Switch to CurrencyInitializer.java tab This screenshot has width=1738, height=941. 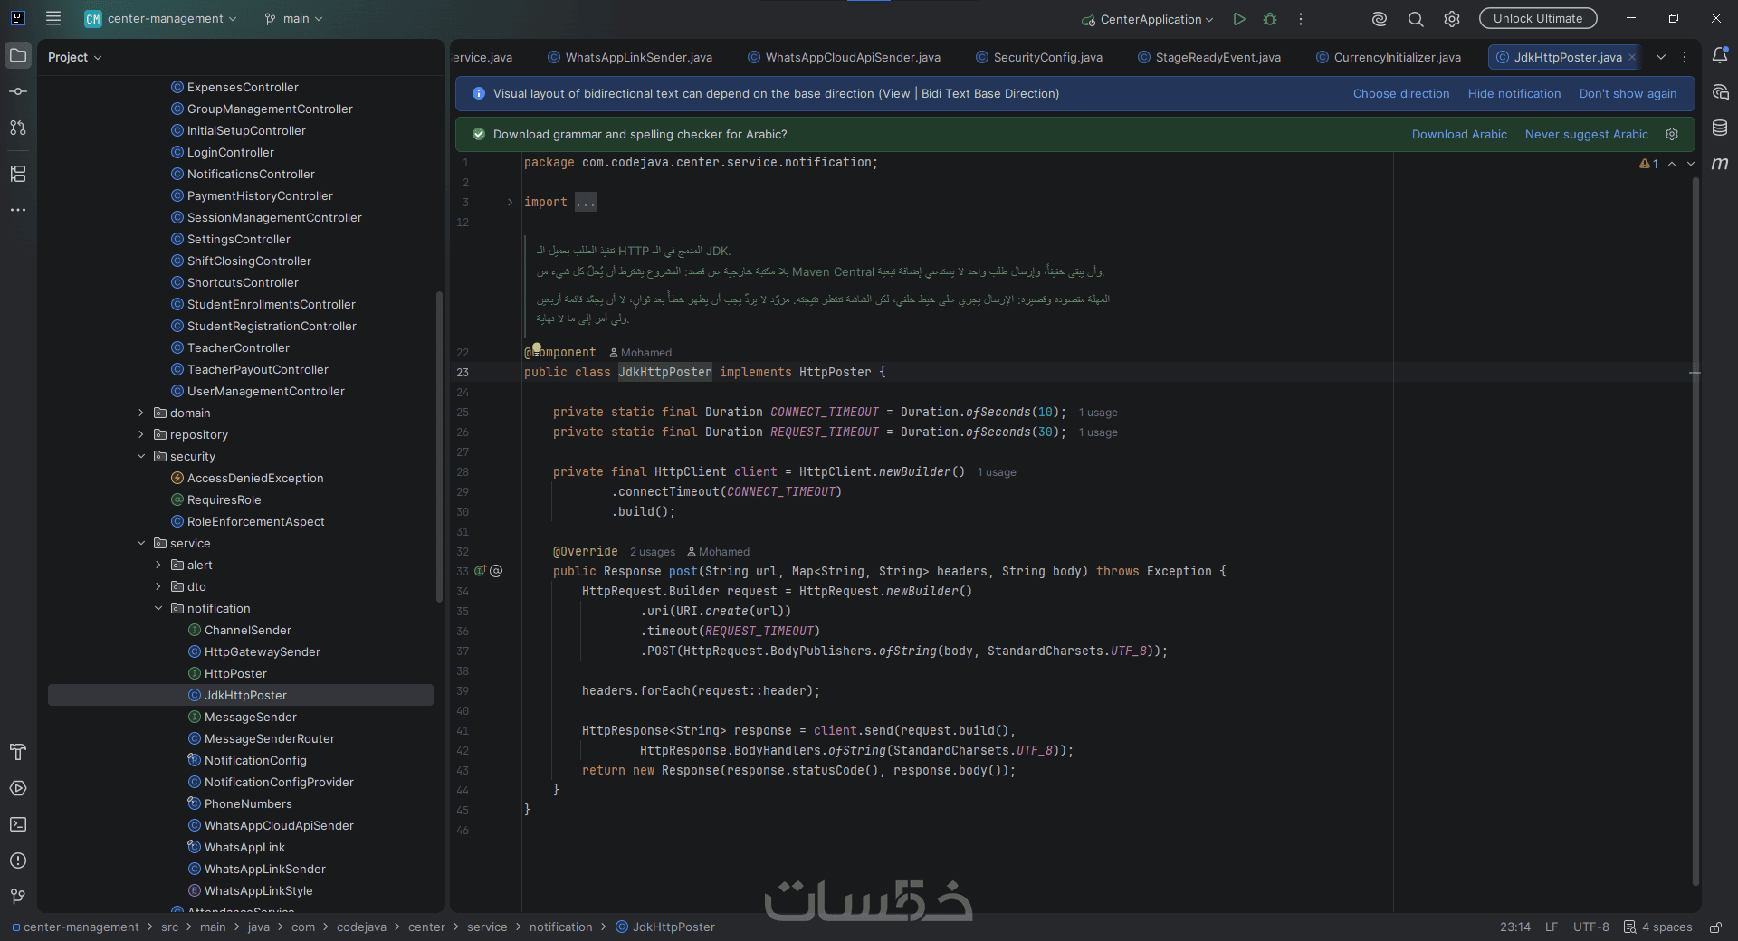pos(1389,57)
